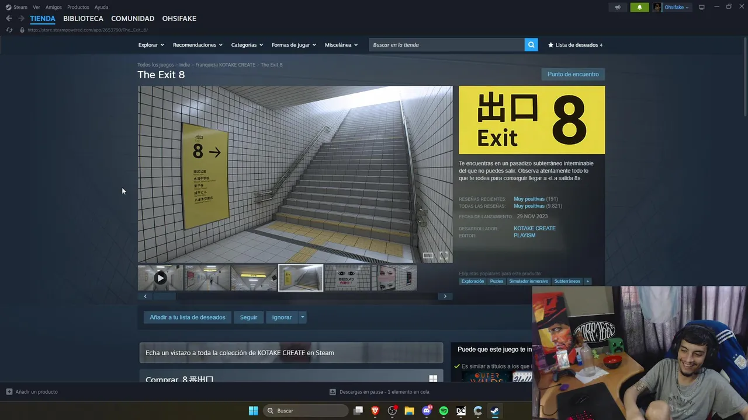Screen dimensions: 748x420
Task: Open the Productos menu
Action: (x=78, y=7)
